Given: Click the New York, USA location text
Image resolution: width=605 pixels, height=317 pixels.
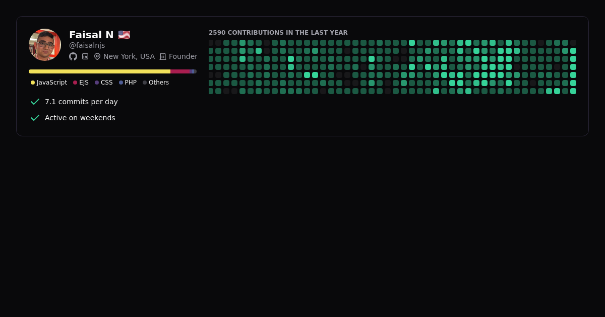Looking at the screenshot, I should tap(129, 56).
